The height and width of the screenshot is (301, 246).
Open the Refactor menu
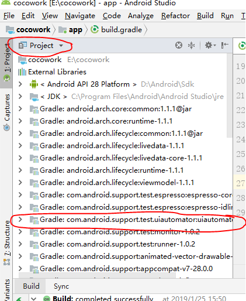[175, 16]
